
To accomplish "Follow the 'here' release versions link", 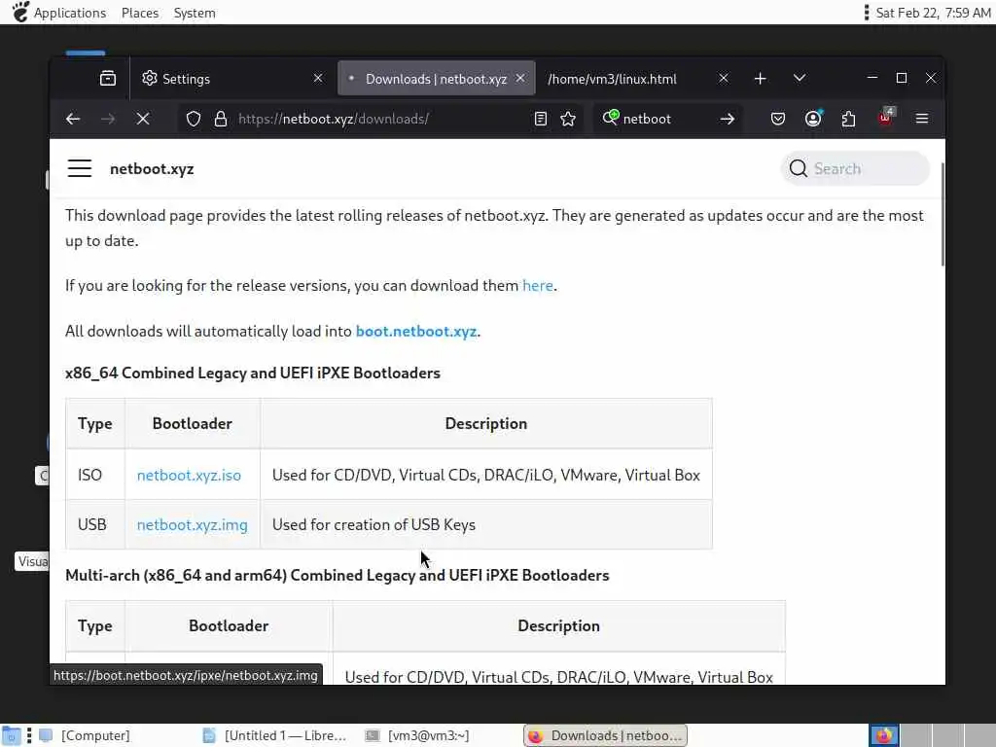I will 537,286.
